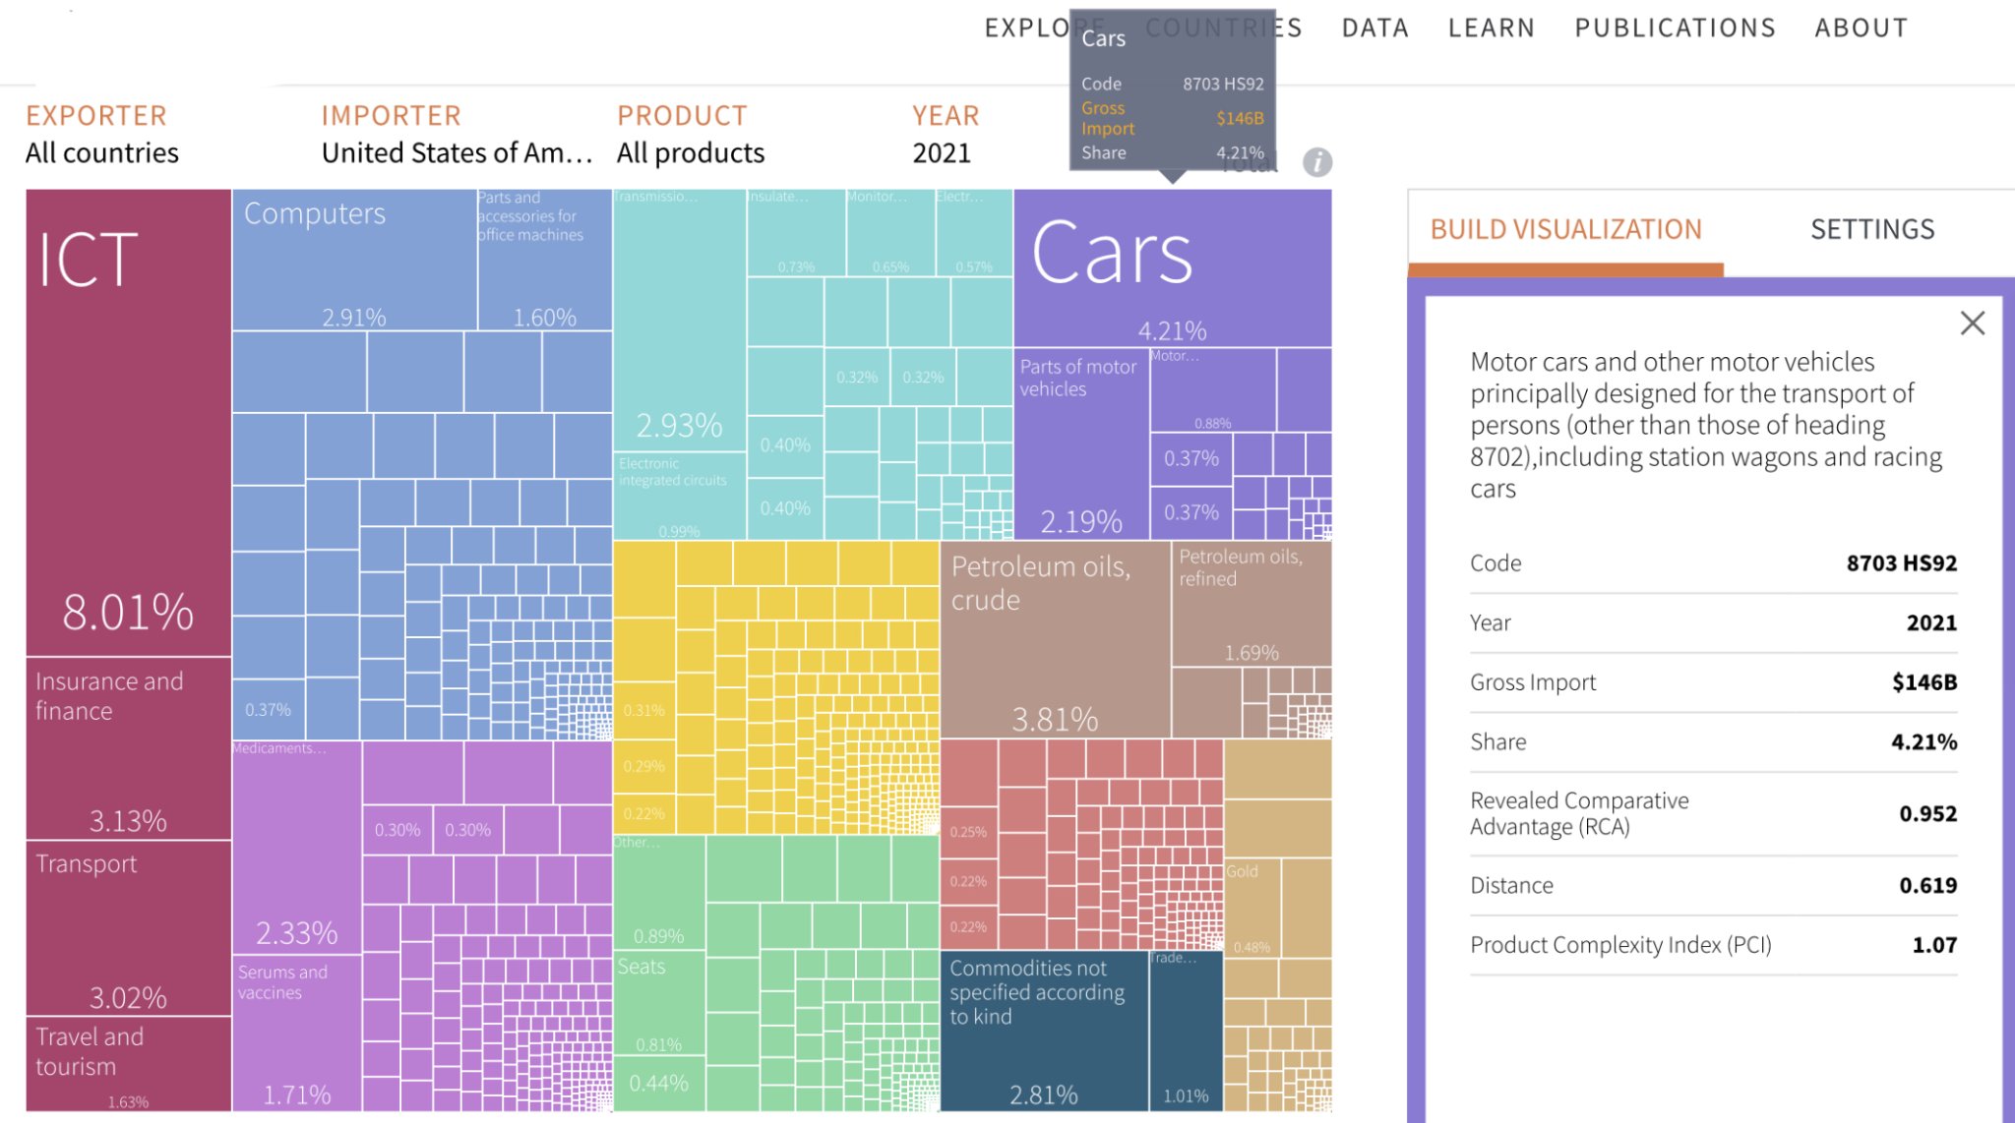Click the Travel and tourism tile

128,1062
